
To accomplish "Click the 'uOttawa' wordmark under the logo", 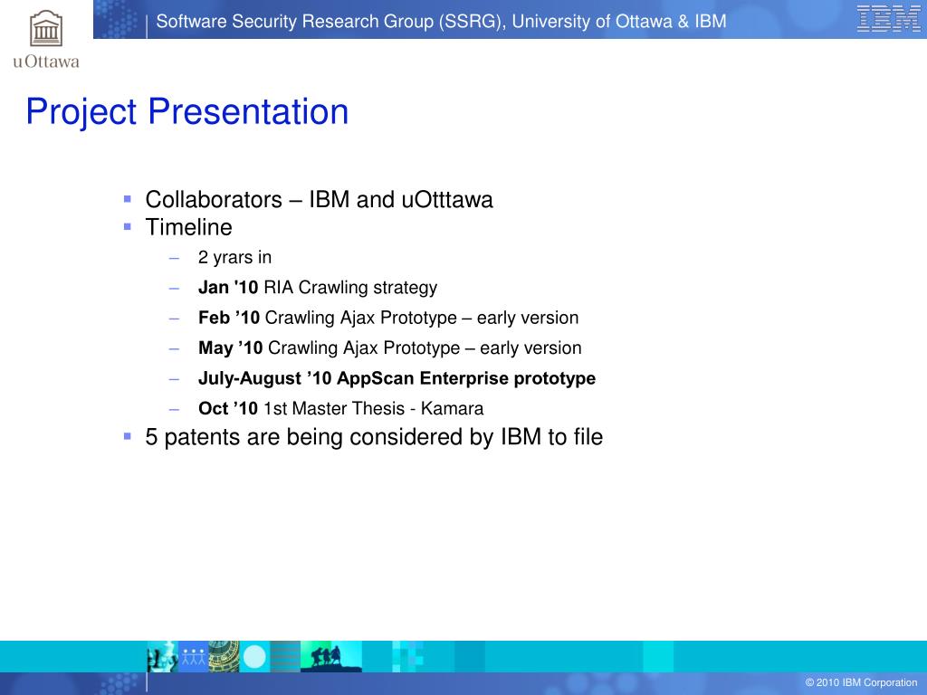I will pos(46,62).
